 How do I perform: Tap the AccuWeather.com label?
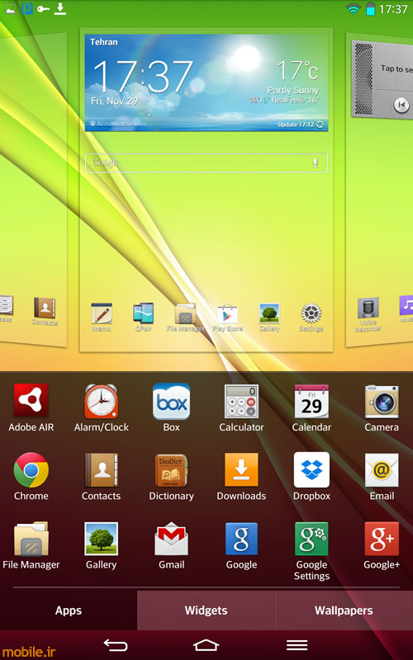(118, 124)
